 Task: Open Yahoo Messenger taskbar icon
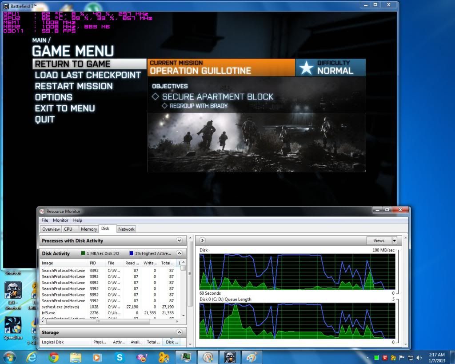coord(142,357)
